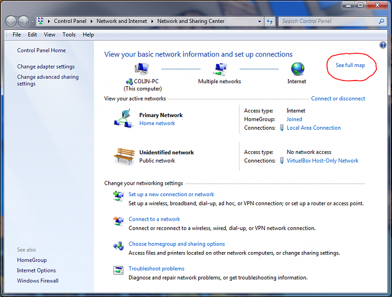Click the Multiple networks icon
This screenshot has height=297, width=392.
click(220, 70)
